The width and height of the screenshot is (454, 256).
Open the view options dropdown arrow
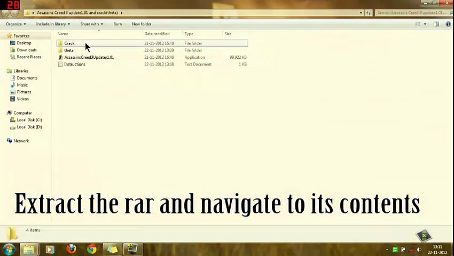(425, 24)
